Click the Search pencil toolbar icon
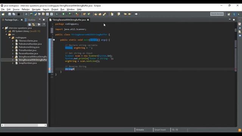242x136 pixels. tap(104, 14)
